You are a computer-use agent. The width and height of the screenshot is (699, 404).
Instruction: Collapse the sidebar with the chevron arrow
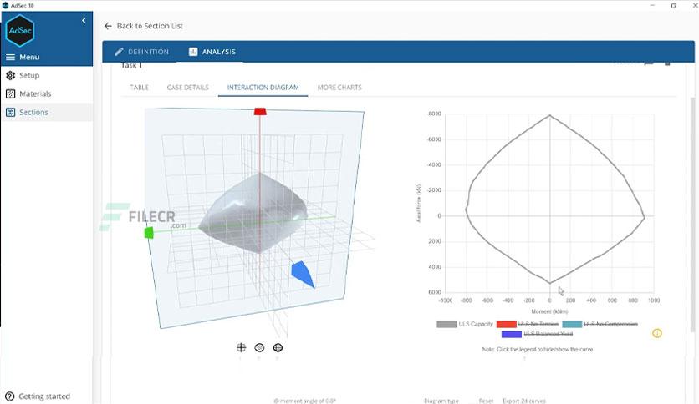84,21
